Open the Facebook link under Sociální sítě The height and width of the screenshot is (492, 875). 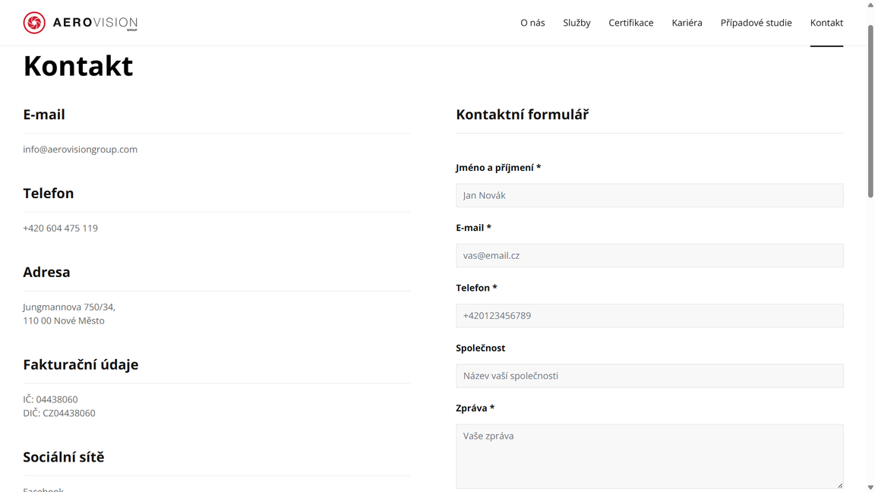coord(43,489)
